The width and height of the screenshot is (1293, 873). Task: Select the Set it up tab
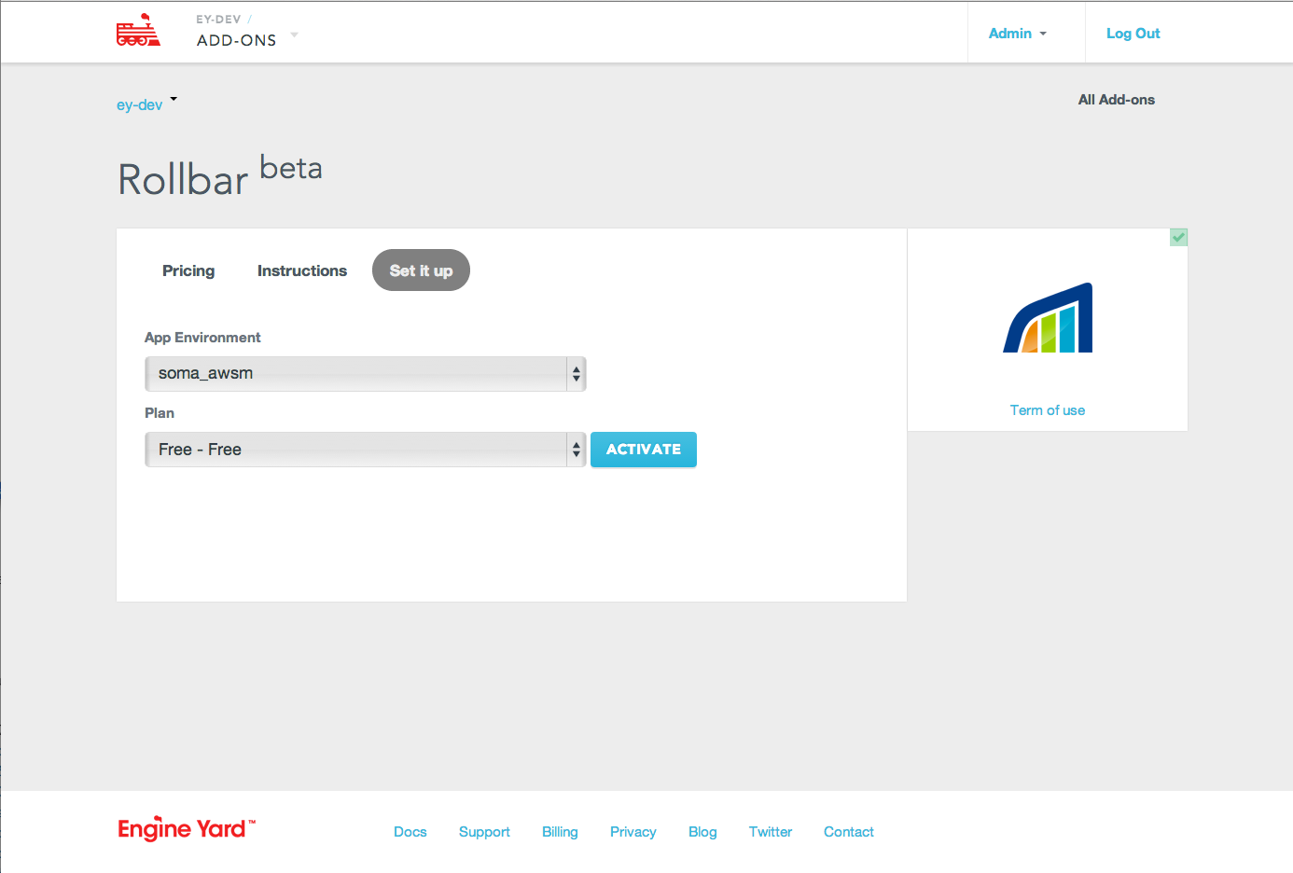tap(421, 270)
